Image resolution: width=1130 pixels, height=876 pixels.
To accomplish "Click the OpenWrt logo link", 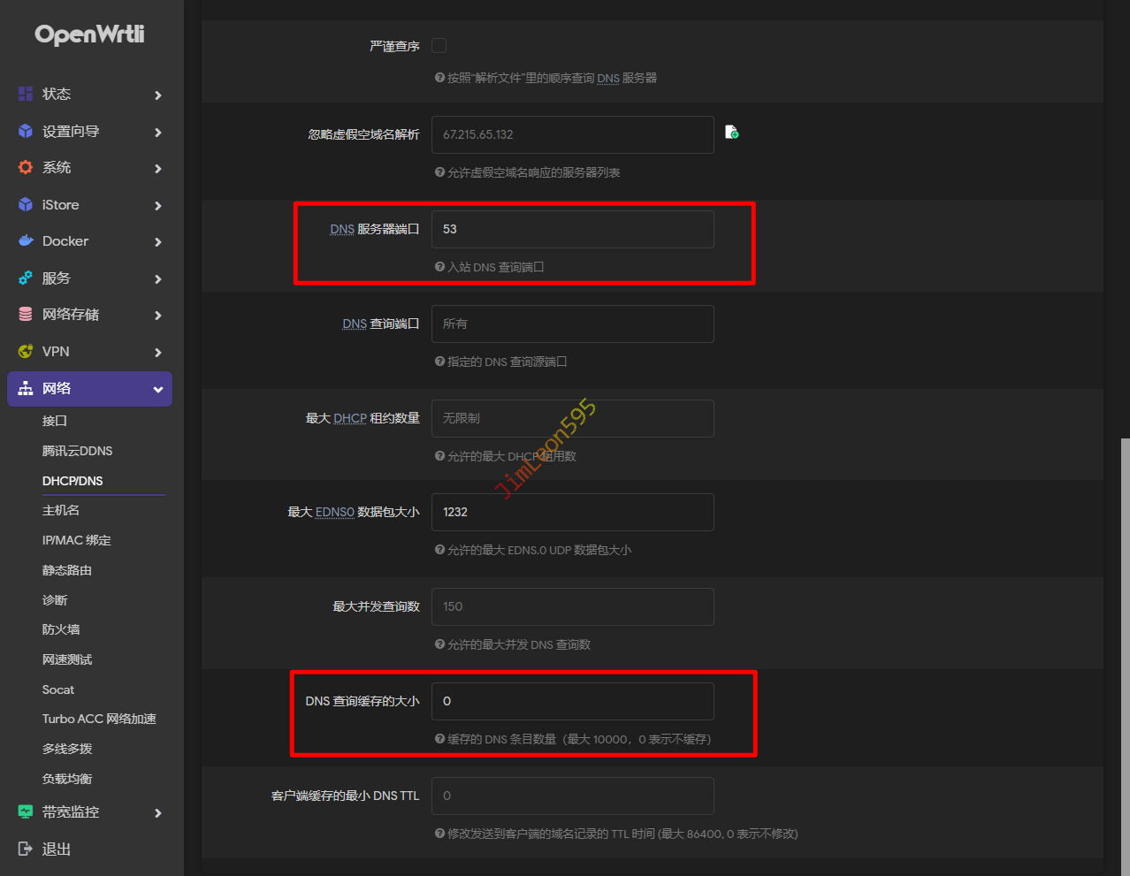I will point(89,34).
